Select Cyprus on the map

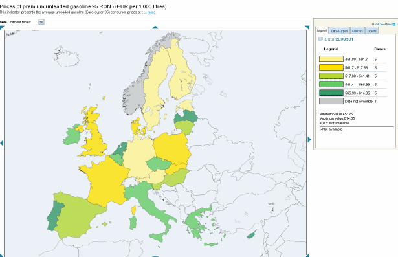click(x=251, y=235)
